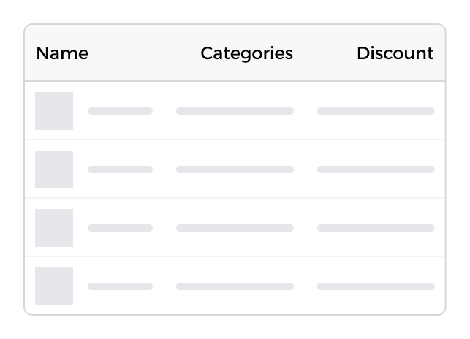The image size is (470, 339).
Task: Click empty header space between Name and Categories
Action: click(x=144, y=53)
